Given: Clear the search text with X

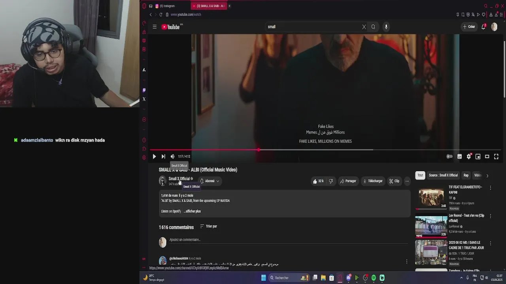Looking at the screenshot, I should (364, 27).
